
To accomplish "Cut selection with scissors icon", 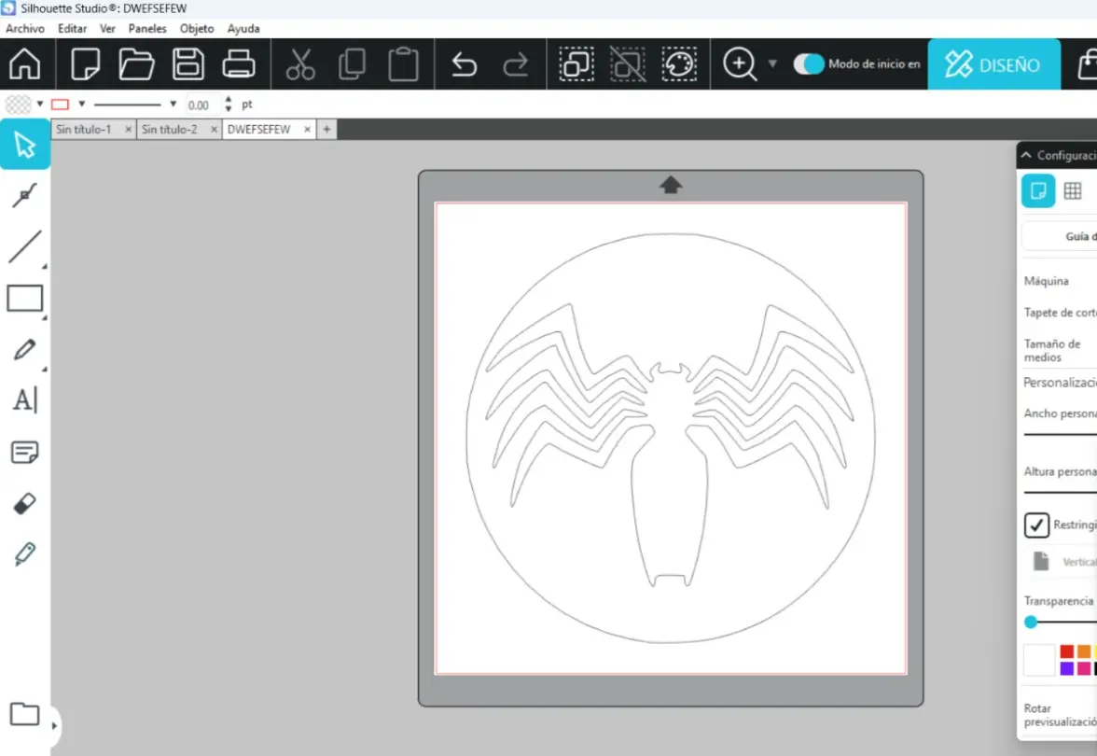I will coord(300,63).
